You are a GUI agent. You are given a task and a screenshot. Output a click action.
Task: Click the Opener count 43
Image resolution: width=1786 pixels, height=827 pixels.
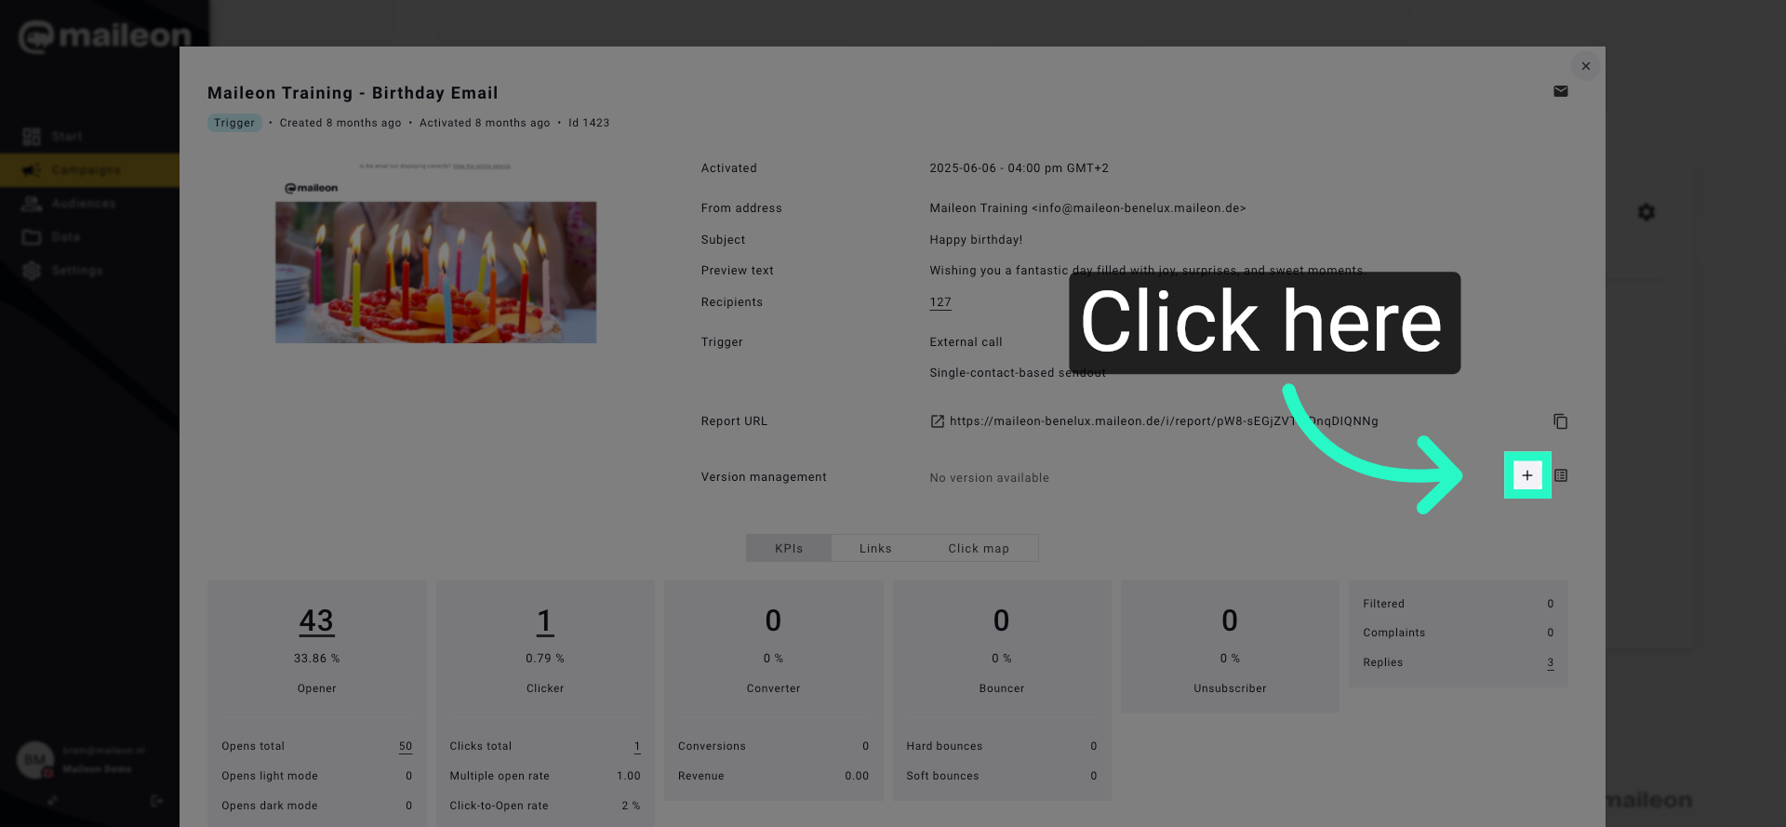pyautogui.click(x=316, y=620)
